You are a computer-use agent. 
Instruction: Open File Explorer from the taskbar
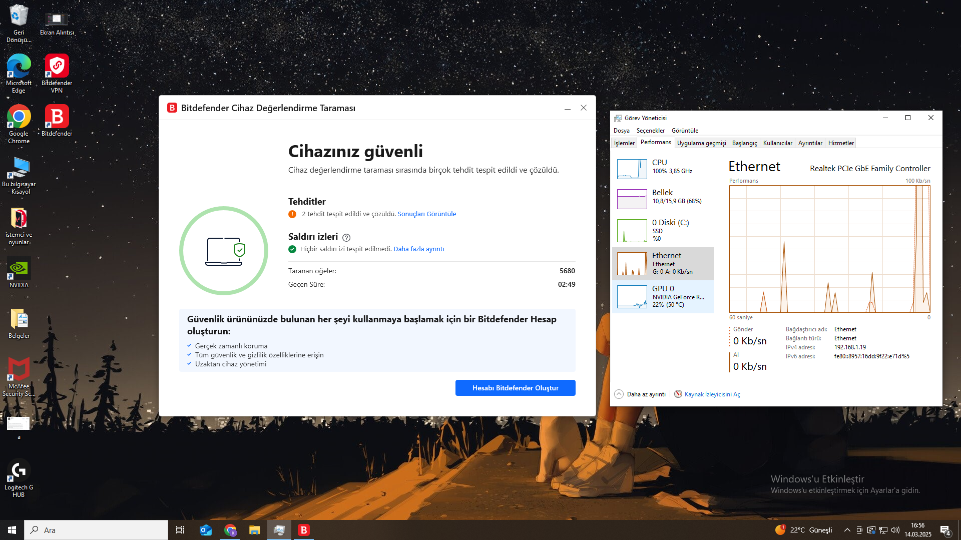[x=255, y=530]
